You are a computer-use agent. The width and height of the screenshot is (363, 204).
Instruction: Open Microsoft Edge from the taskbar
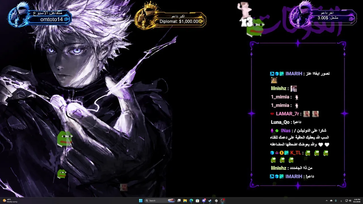pos(191,201)
